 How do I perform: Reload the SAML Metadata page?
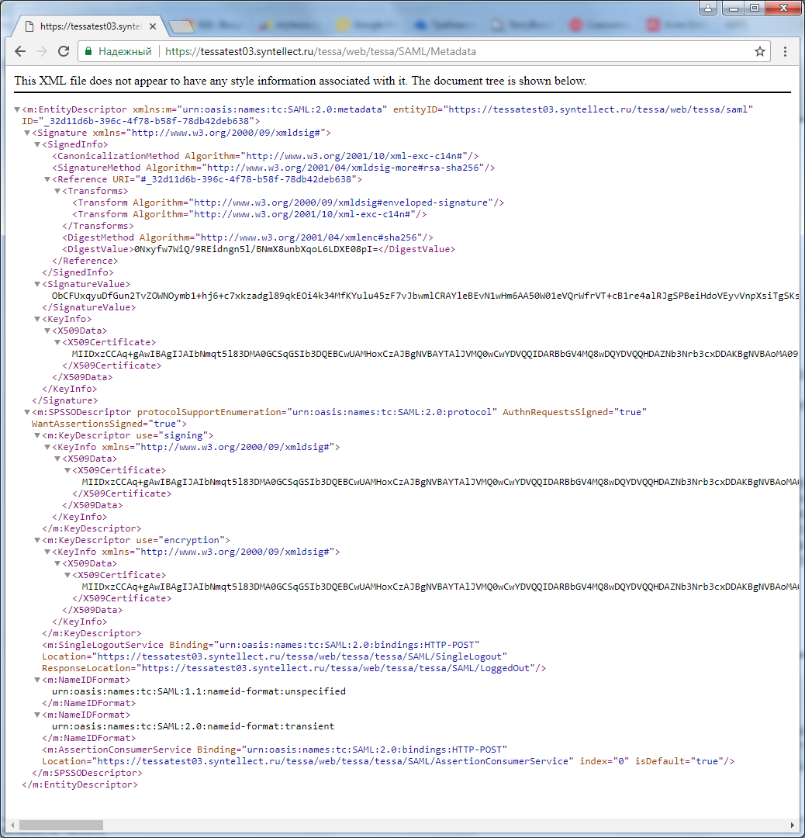(63, 52)
